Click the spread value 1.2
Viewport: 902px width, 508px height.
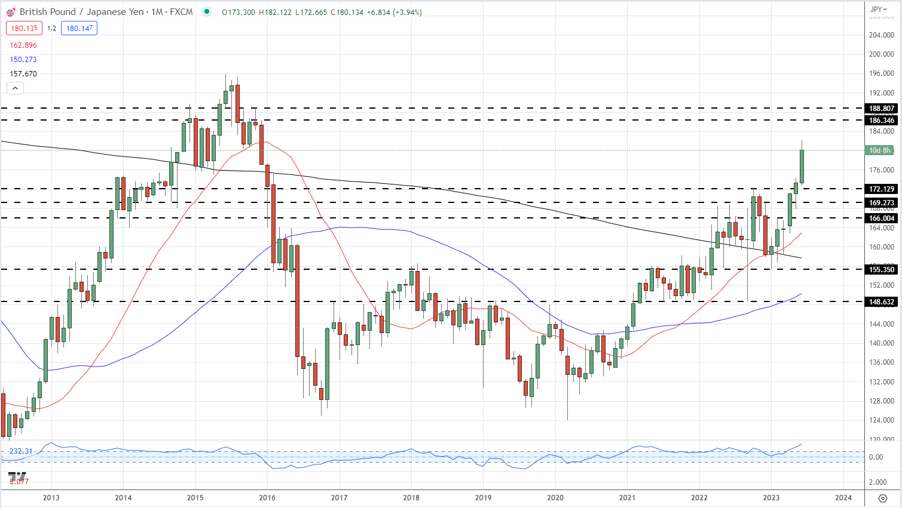51,28
